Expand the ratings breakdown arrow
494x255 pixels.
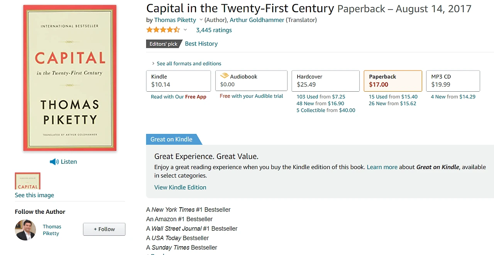(185, 30)
